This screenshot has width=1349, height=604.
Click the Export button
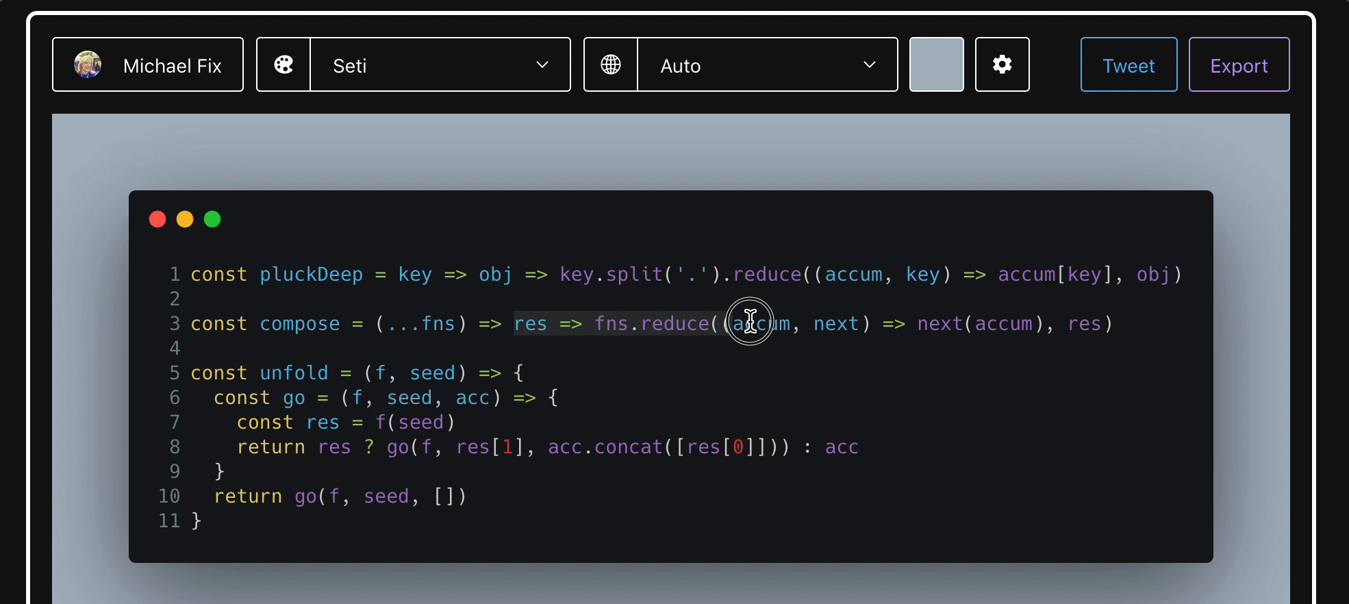click(x=1239, y=64)
